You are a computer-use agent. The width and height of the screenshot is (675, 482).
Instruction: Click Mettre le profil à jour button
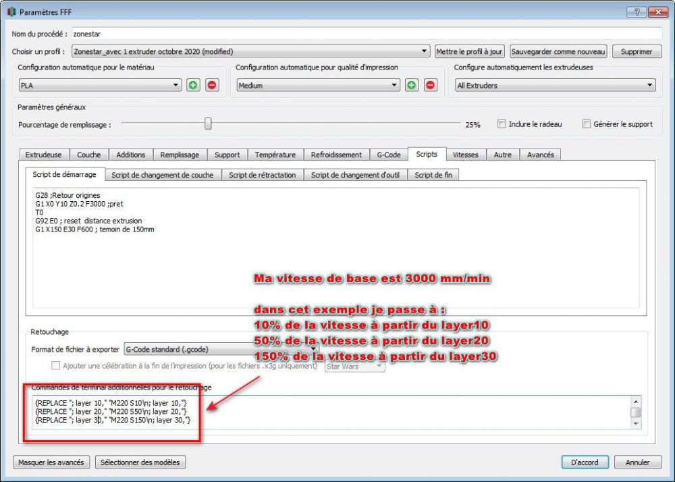click(469, 51)
